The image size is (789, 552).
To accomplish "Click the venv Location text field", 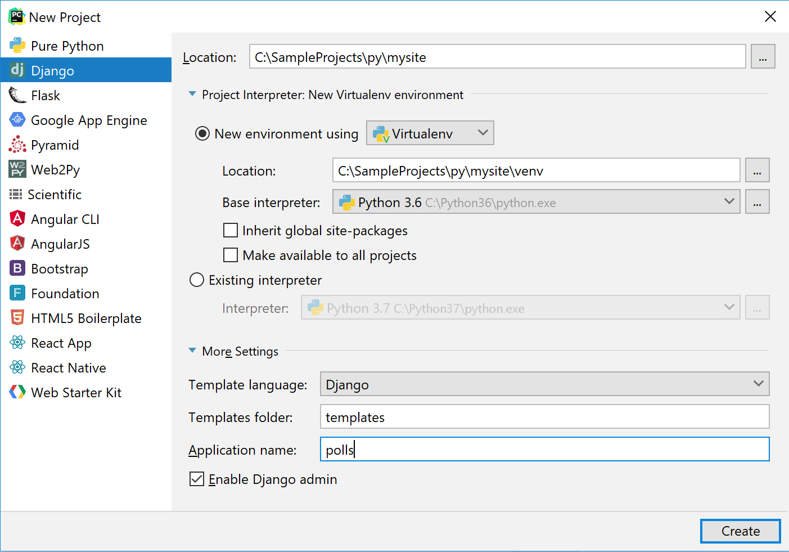I will coord(536,170).
